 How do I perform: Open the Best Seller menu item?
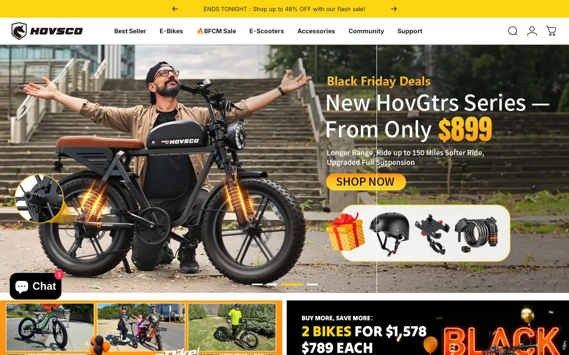click(130, 31)
